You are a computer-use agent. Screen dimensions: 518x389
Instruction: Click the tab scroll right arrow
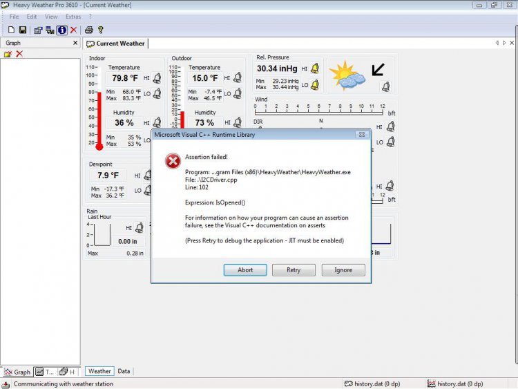[504, 43]
